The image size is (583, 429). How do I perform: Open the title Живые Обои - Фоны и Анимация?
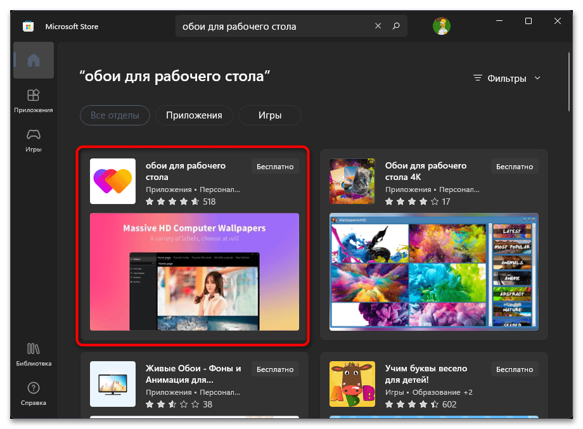tap(193, 374)
